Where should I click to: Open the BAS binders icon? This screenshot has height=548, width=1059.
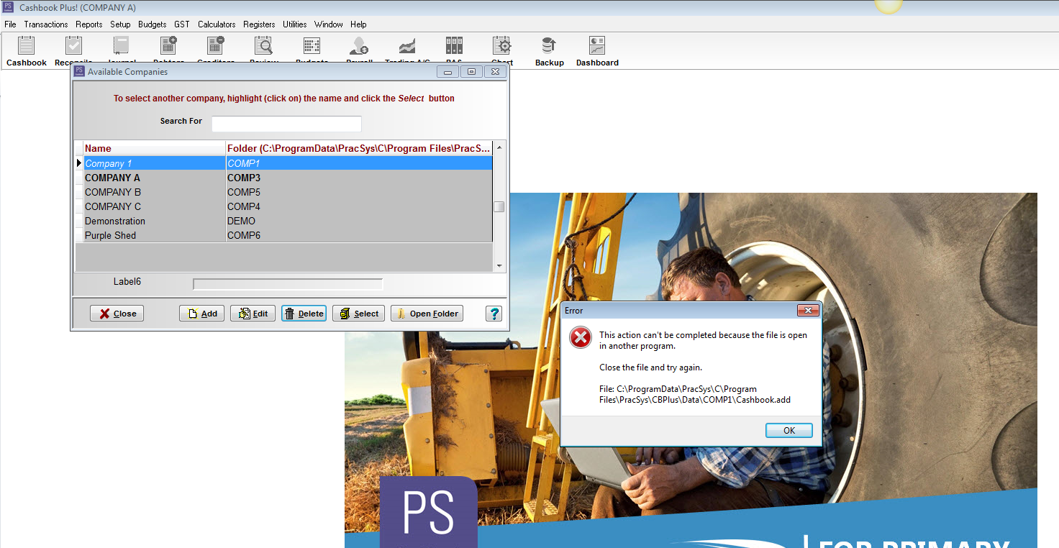454,45
